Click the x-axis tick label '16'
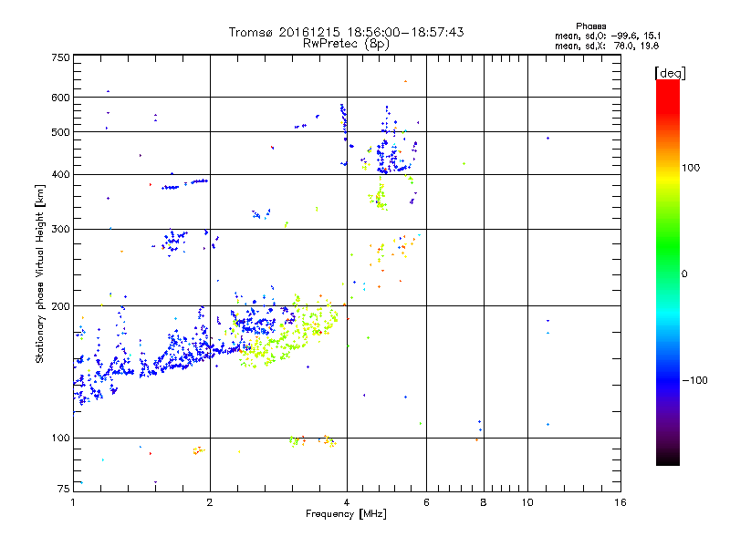Screen dimensions: 730x547 [620, 502]
